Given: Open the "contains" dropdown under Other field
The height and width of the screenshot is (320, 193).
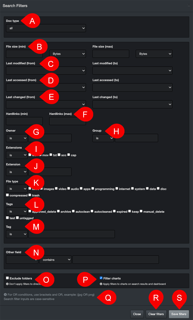Looking at the screenshot, I should click(55, 260).
